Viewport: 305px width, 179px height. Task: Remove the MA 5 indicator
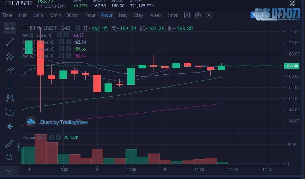(x=66, y=35)
